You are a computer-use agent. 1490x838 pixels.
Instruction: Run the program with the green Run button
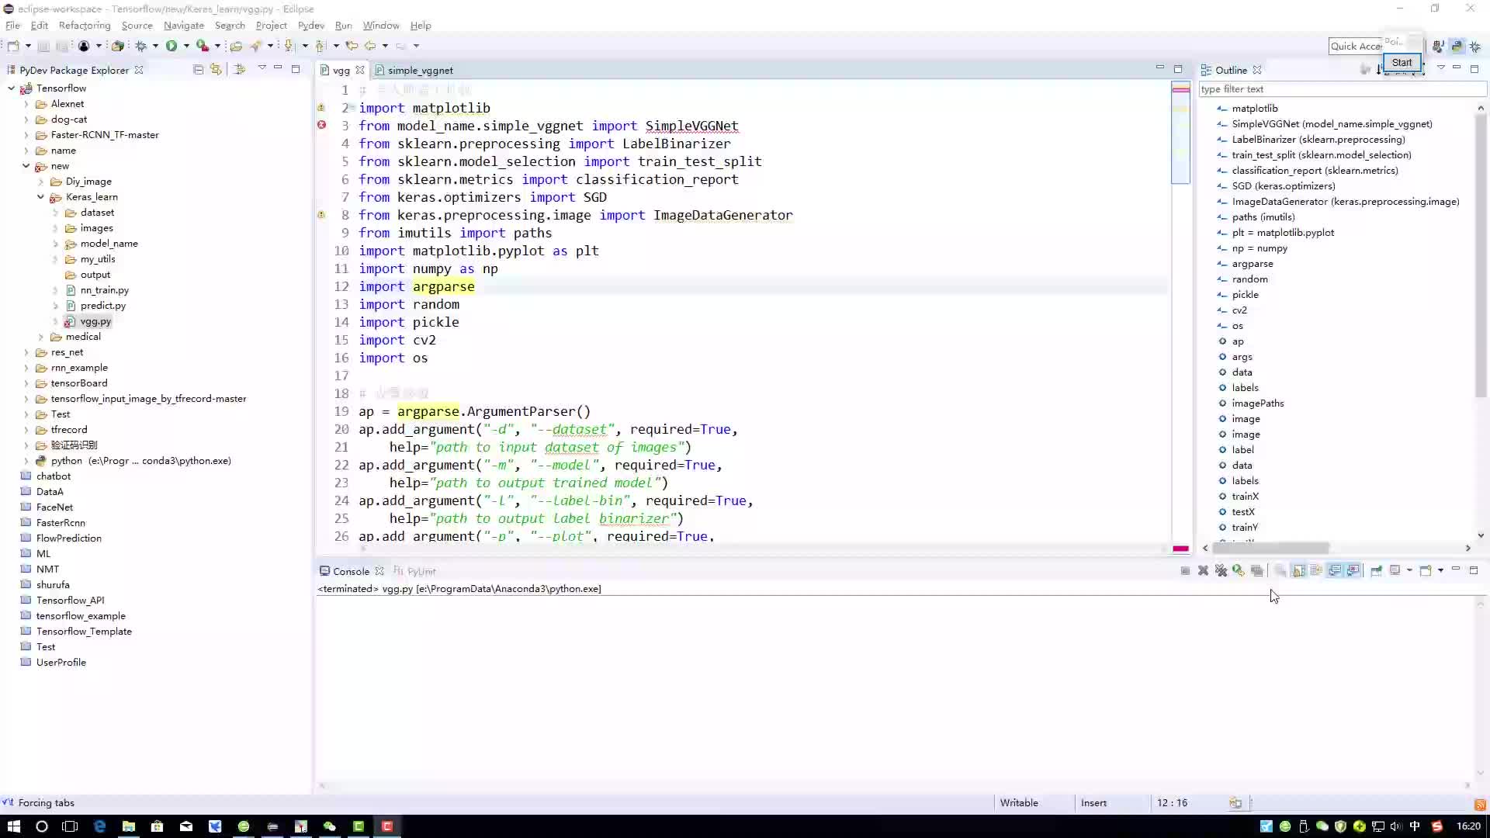[x=172, y=46]
